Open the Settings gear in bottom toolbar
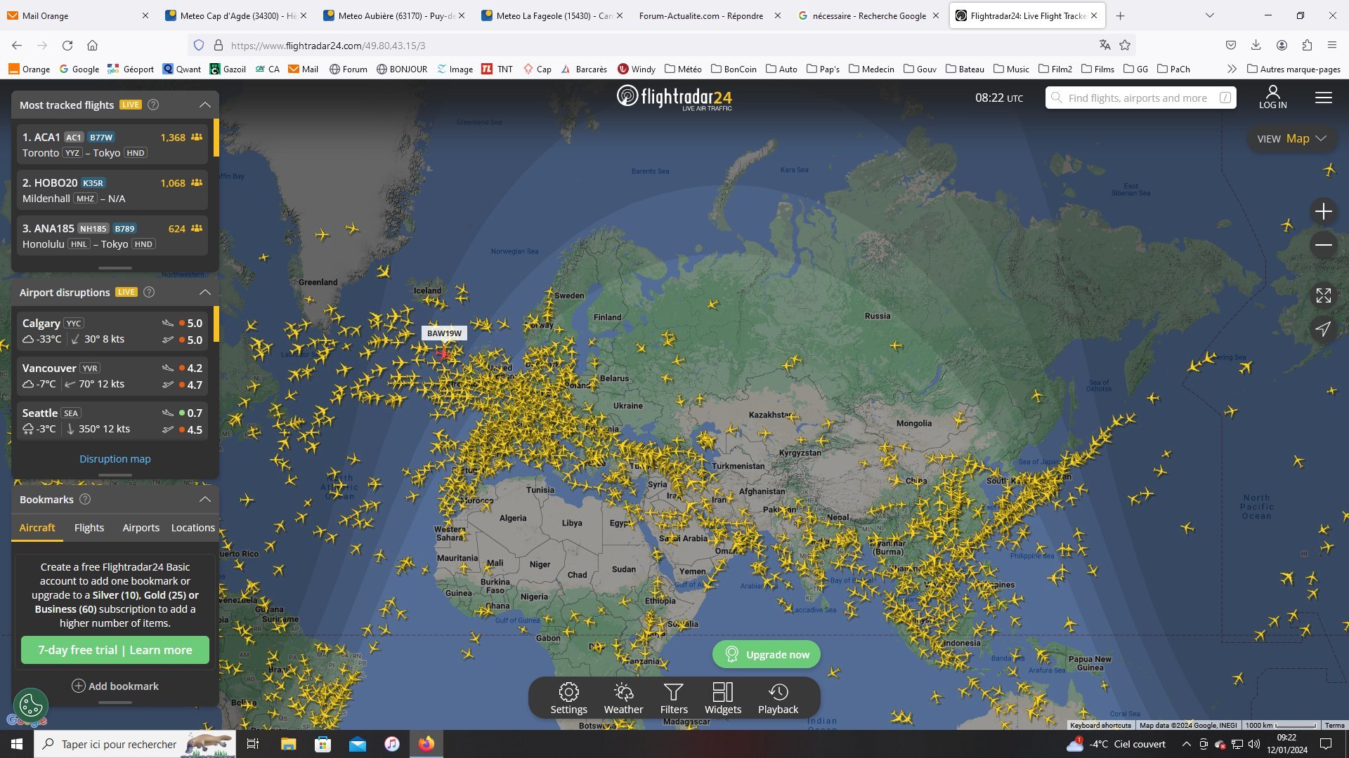Viewport: 1349px width, 758px height. (568, 698)
